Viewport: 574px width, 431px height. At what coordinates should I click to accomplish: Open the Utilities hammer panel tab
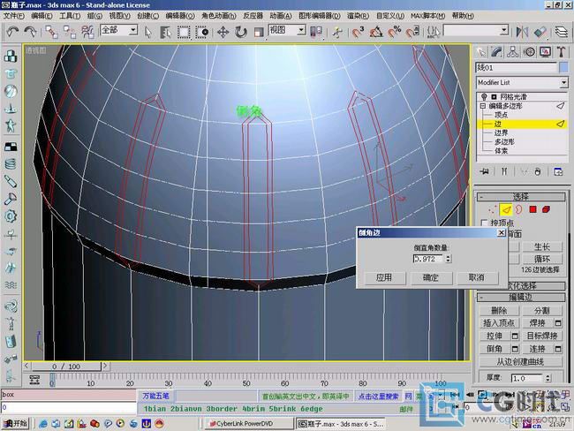[x=561, y=52]
